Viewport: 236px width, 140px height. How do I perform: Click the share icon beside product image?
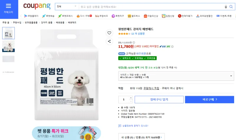click(x=109, y=41)
